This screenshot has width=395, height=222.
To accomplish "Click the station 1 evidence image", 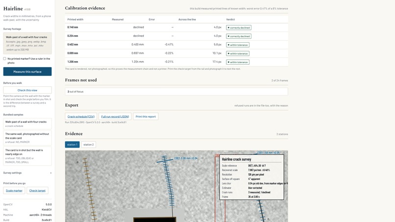I will coord(176,186).
